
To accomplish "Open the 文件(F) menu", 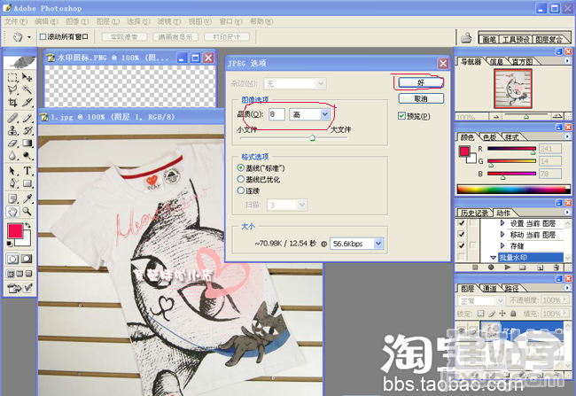I will [x=16, y=21].
